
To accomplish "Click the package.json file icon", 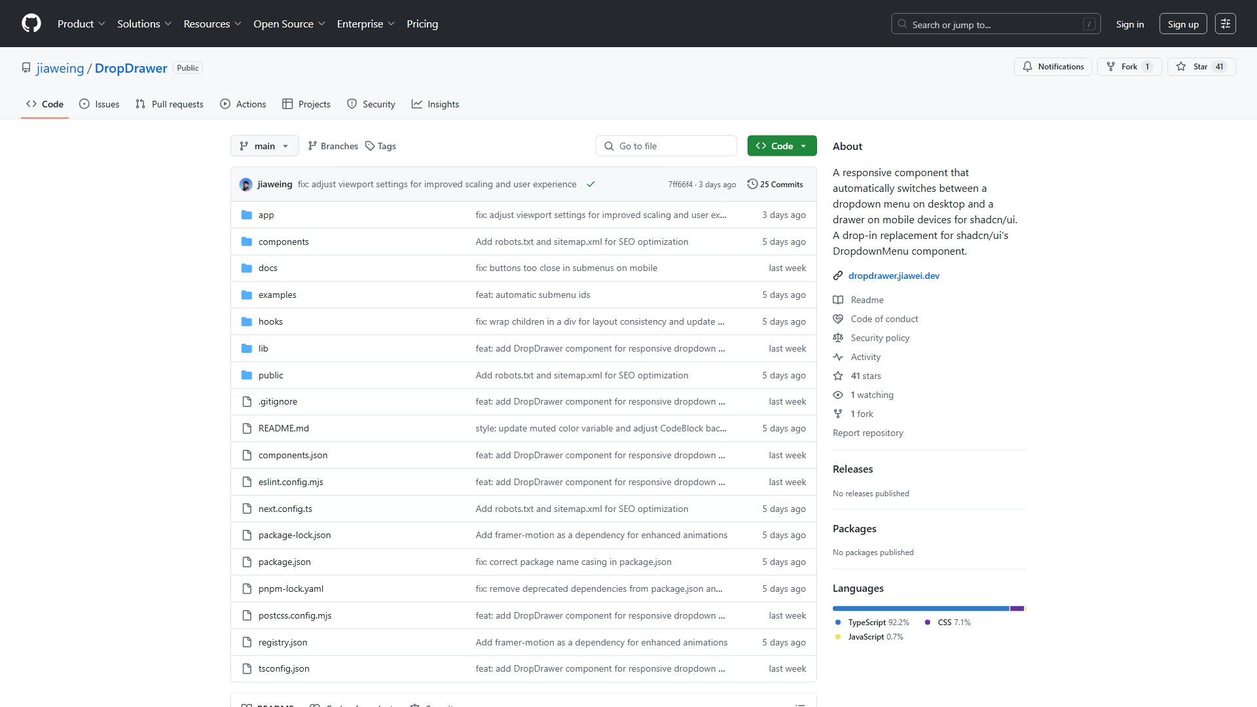I will point(247,562).
